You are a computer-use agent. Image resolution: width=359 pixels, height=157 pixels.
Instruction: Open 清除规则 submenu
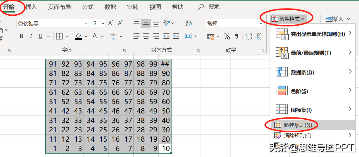(313, 136)
